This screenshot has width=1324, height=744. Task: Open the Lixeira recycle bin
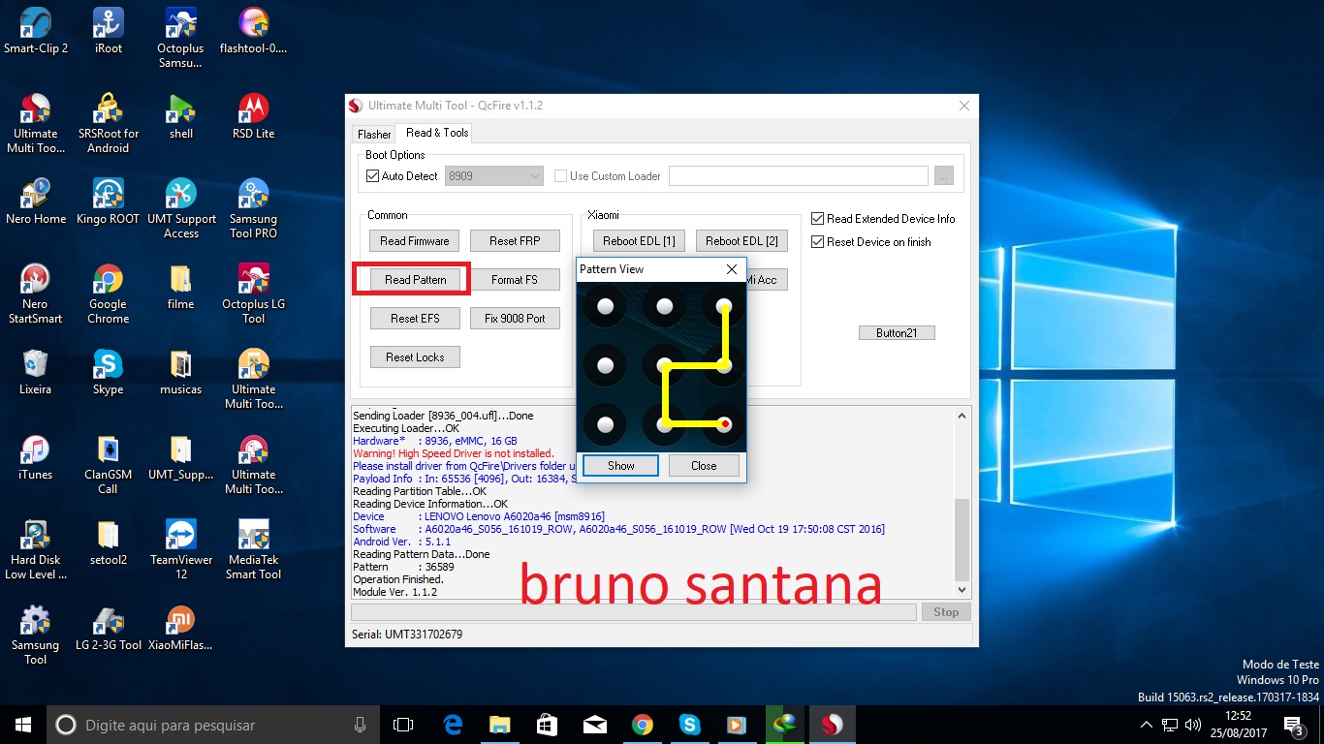point(36,372)
